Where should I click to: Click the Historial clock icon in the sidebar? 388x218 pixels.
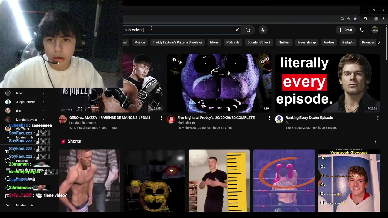(x=8, y=161)
